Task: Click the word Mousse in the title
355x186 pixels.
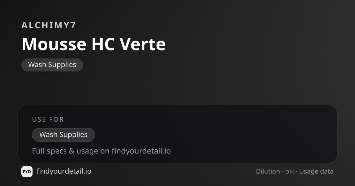Action: tap(52, 44)
